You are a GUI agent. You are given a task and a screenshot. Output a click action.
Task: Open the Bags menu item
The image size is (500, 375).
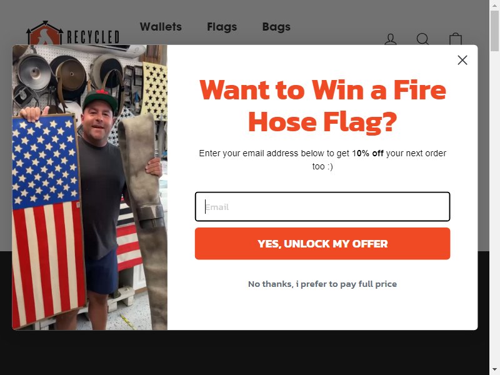pos(276,27)
